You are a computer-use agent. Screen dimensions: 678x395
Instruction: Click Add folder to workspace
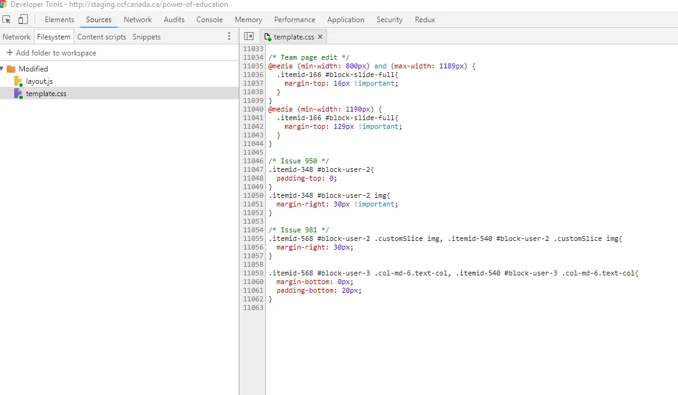56,53
